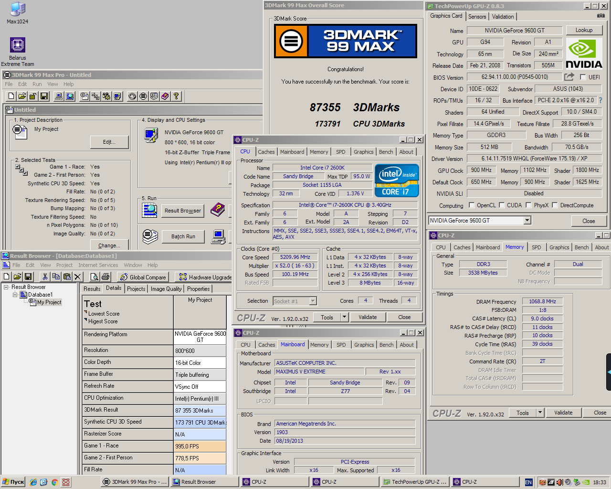Click Result Browser button in Run section
The image size is (611, 489).
click(183, 211)
